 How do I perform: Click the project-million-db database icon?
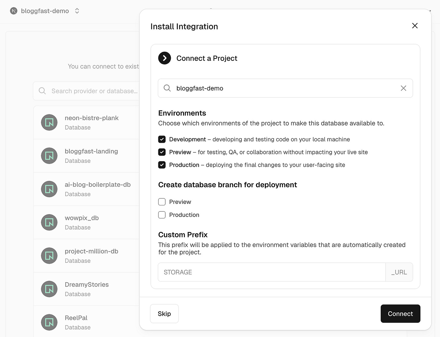click(x=49, y=256)
